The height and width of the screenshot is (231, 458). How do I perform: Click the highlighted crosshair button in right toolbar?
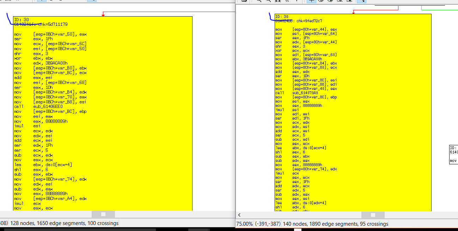coord(311,1)
